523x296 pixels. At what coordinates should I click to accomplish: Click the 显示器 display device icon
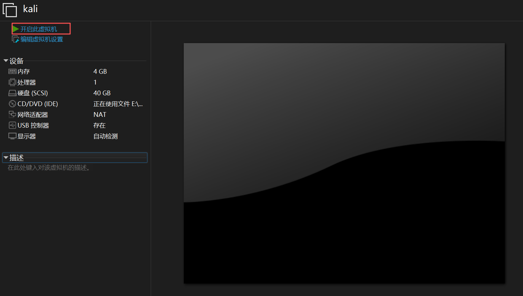pos(12,136)
